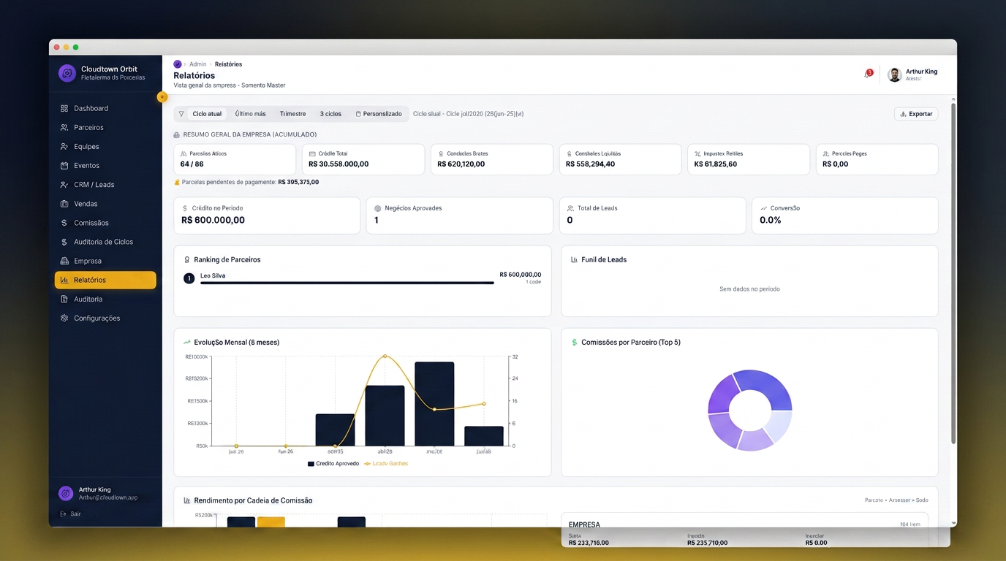The width and height of the screenshot is (1006, 561).
Task: Click the Sem dados no período message
Action: [749, 289]
